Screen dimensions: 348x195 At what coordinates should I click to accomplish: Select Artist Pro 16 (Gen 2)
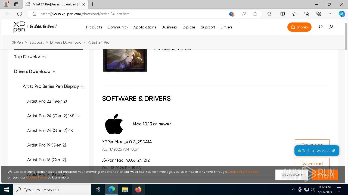click(46, 160)
